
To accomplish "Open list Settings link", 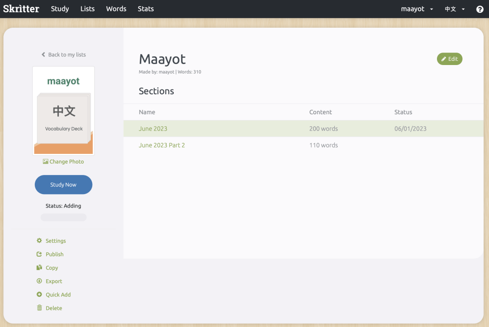I will [x=55, y=241].
